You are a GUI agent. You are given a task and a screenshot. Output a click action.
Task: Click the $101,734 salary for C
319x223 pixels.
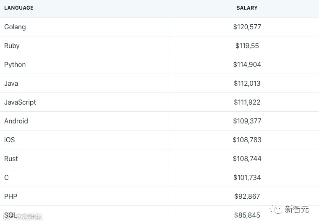click(247, 177)
